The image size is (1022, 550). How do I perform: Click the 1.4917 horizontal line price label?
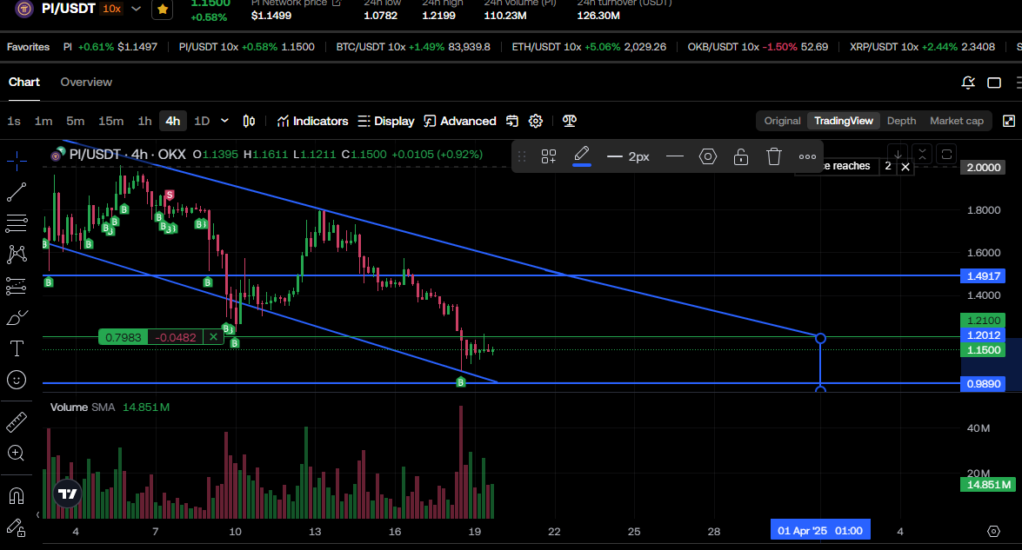(x=983, y=276)
